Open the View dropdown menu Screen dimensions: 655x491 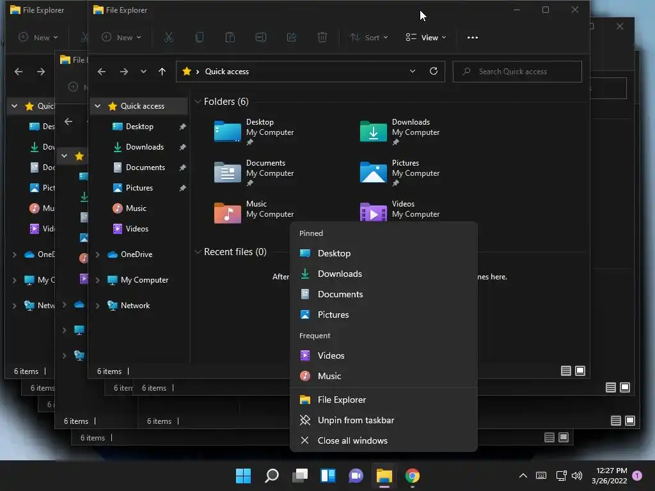click(x=425, y=38)
